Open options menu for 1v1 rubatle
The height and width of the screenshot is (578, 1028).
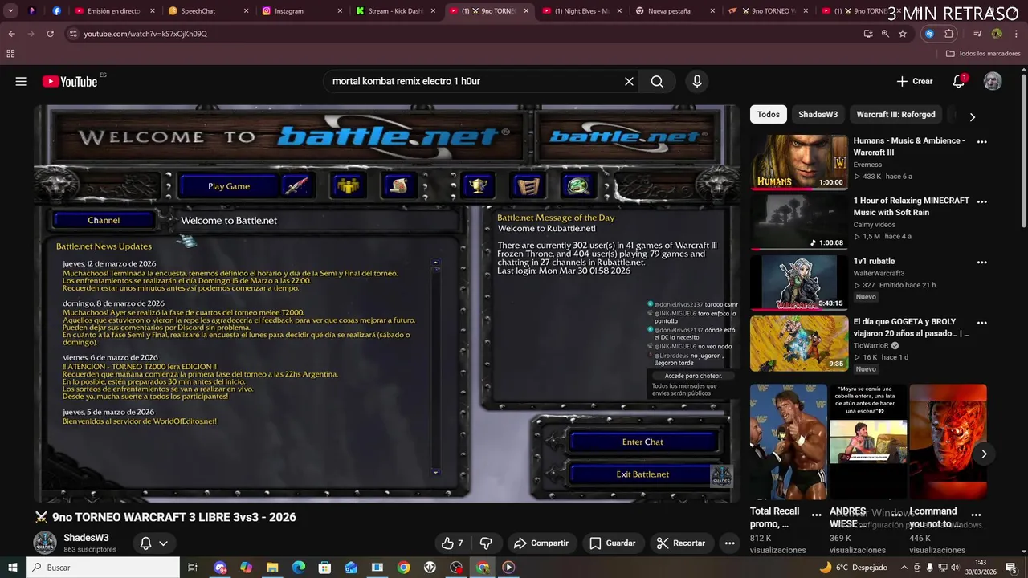981,262
